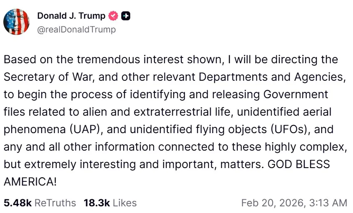Click Donald J. Trump's profile avatar
This screenshot has width=353, height=213.
[16, 22]
